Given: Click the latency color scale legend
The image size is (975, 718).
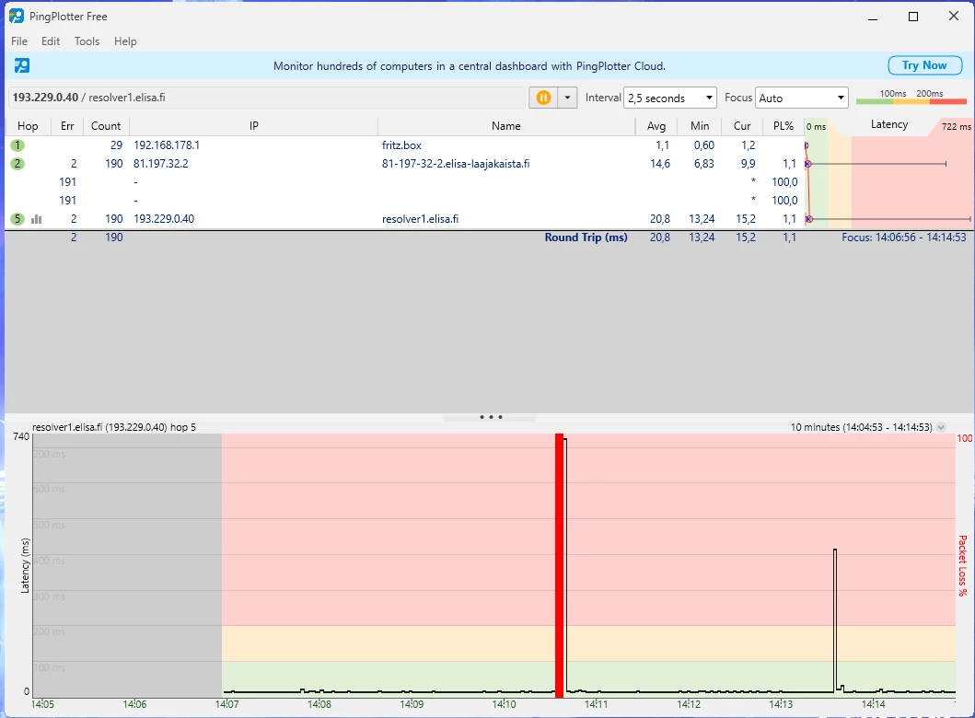Looking at the screenshot, I should [x=911, y=97].
